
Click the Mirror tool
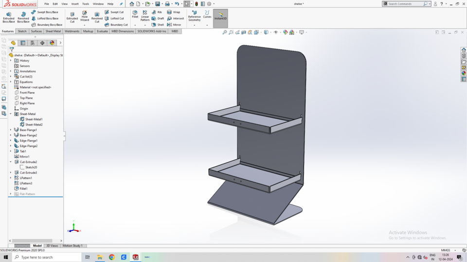tap(174, 25)
